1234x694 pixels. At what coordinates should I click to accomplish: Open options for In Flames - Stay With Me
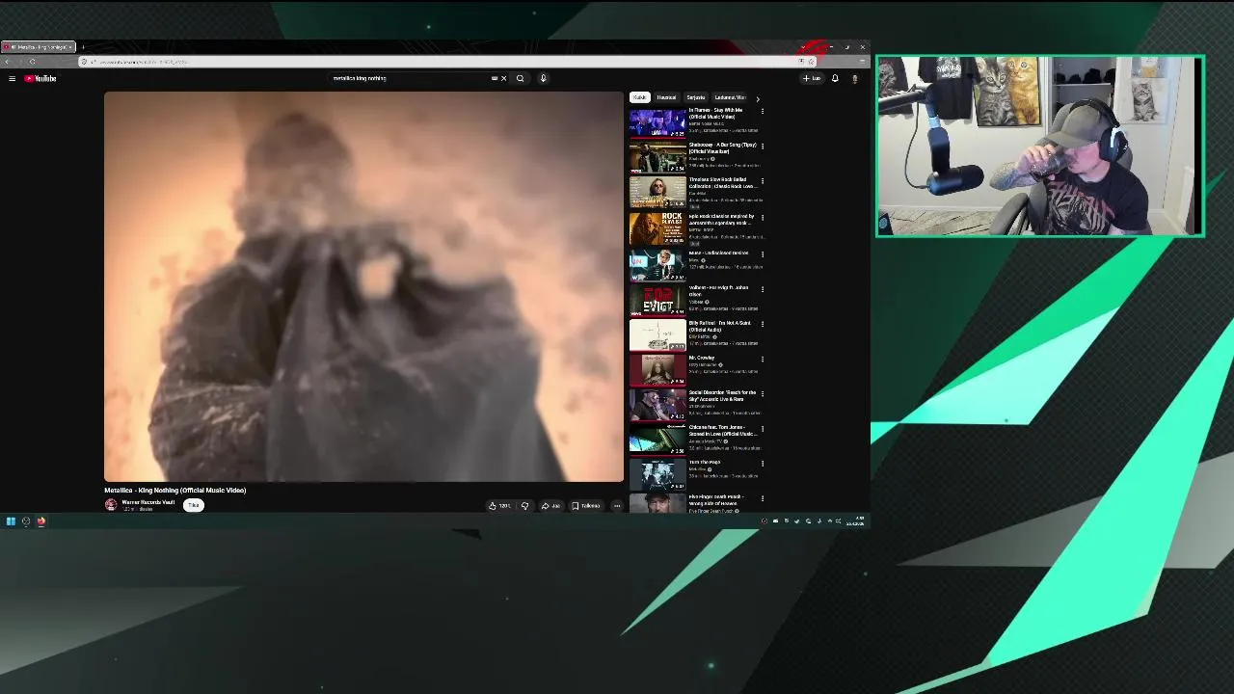tap(763, 112)
